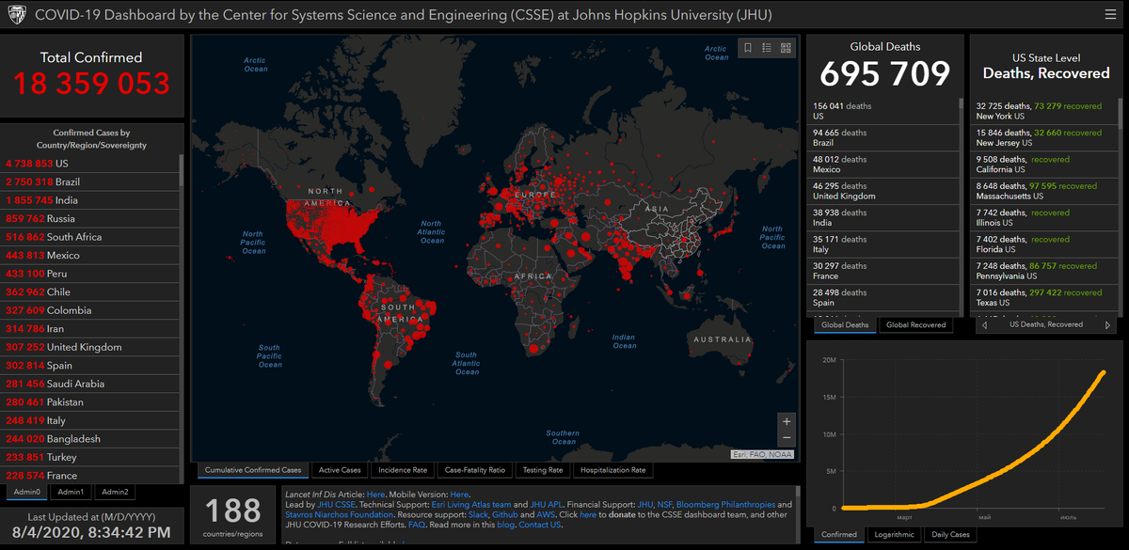
Task: Select Colombia in confirmed cases list
Action: click(x=90, y=310)
